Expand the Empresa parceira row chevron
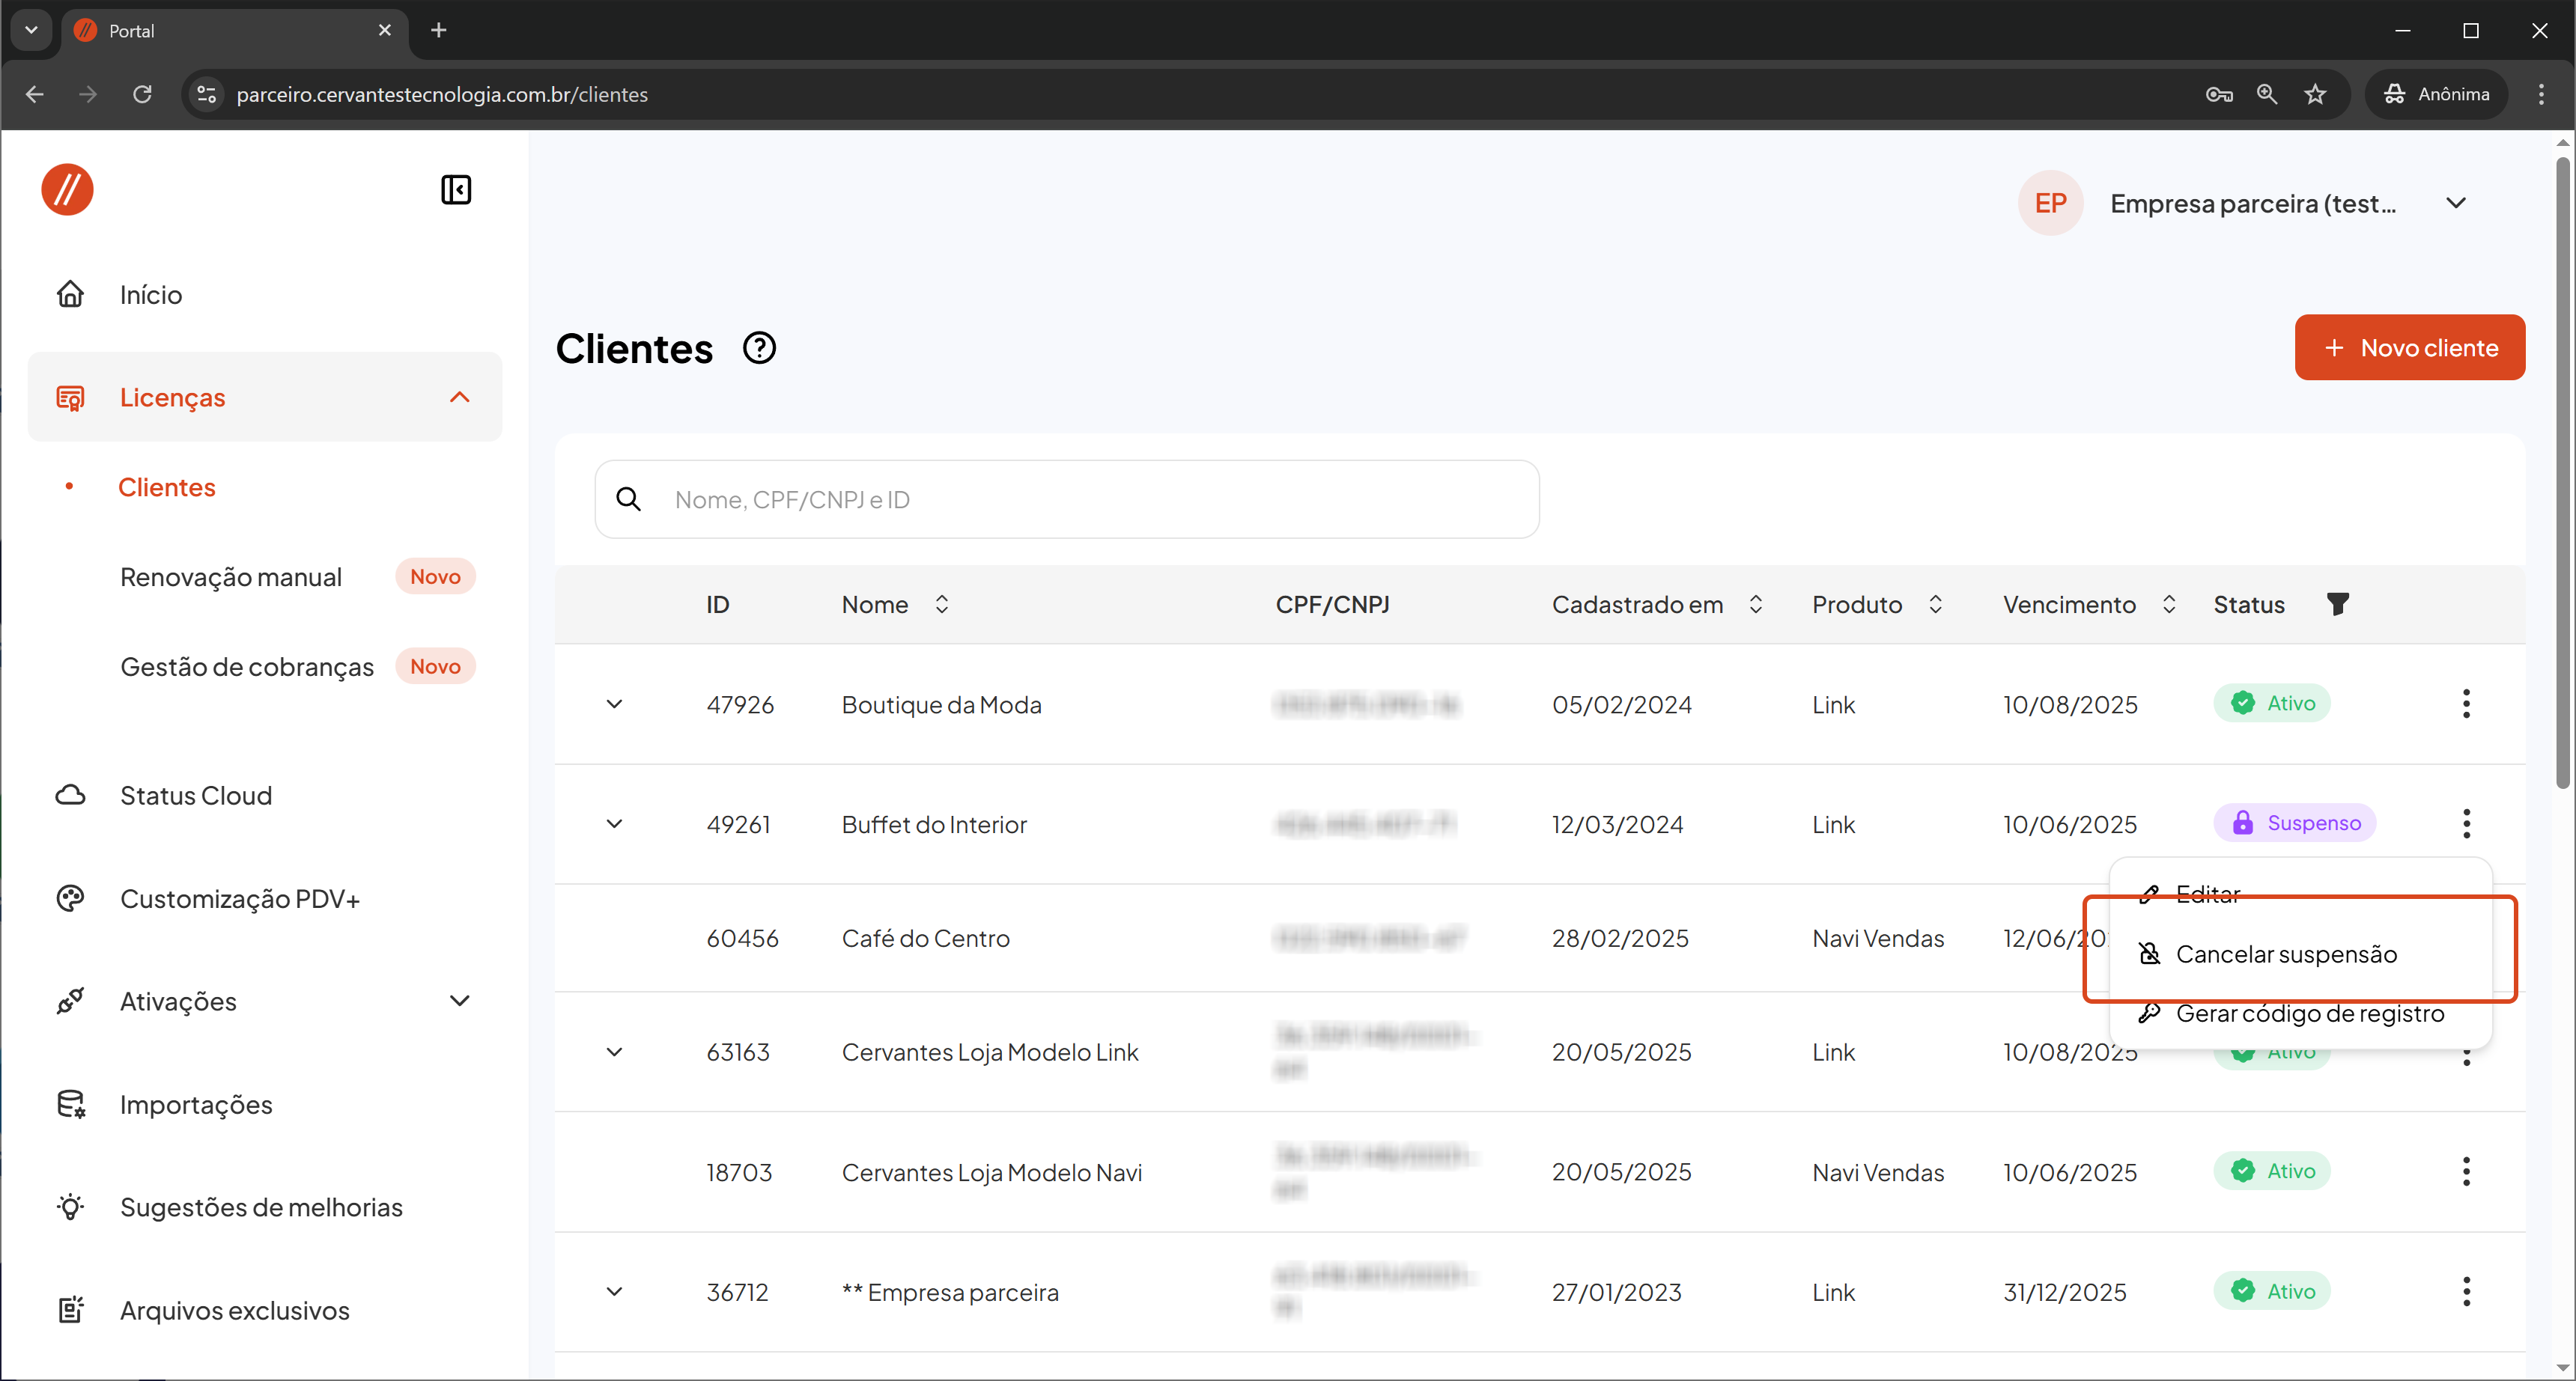 pyautogui.click(x=615, y=1292)
